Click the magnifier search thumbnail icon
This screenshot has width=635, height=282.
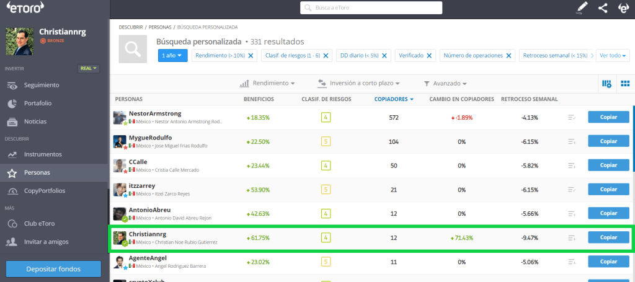coord(133,48)
